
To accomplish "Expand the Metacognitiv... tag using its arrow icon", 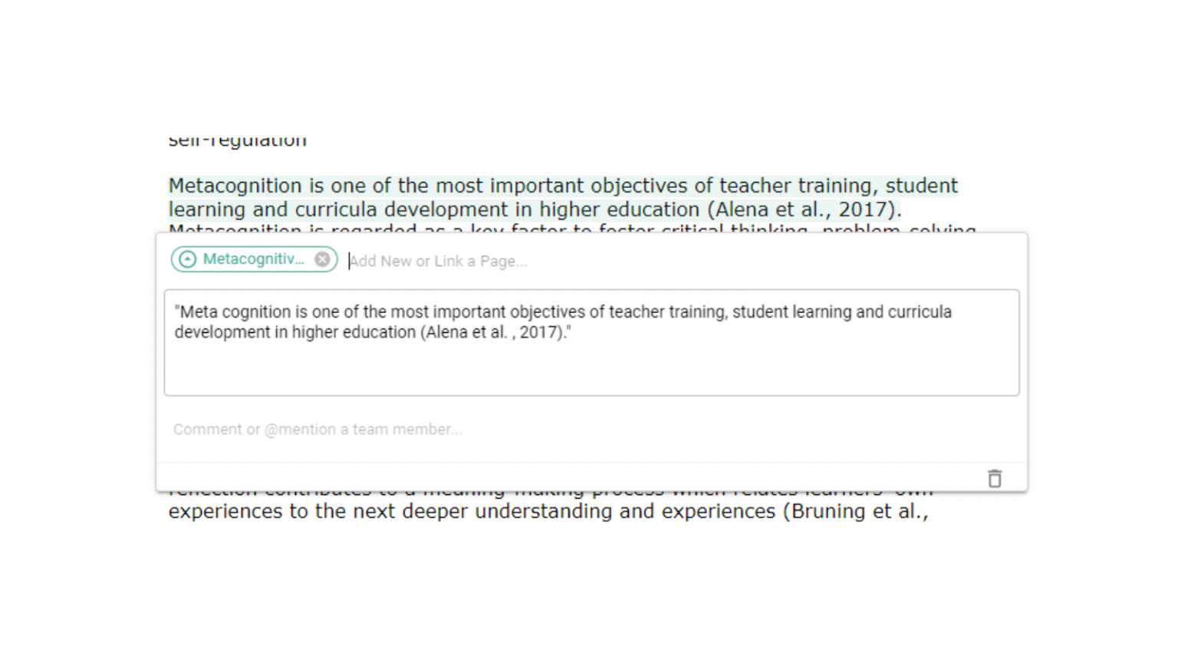I will (x=187, y=259).
